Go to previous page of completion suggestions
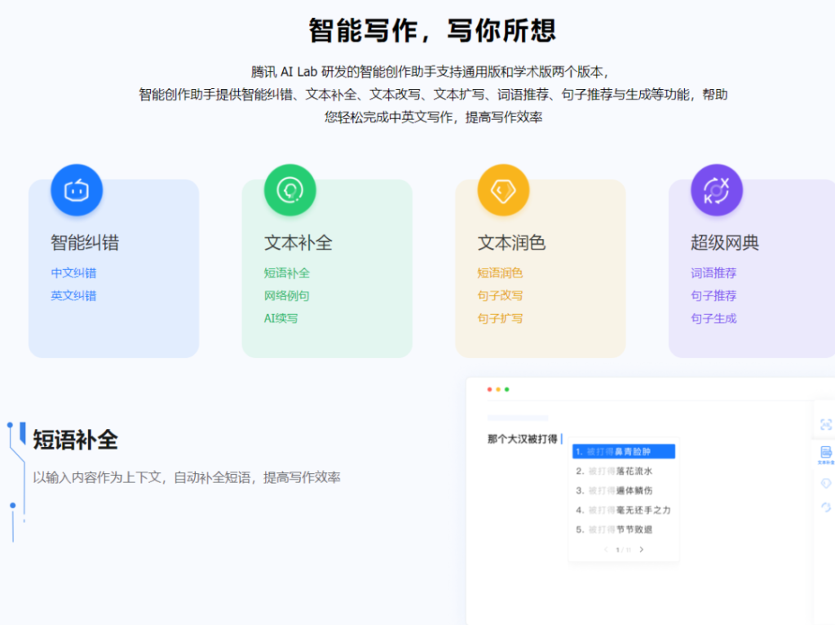 [x=606, y=550]
